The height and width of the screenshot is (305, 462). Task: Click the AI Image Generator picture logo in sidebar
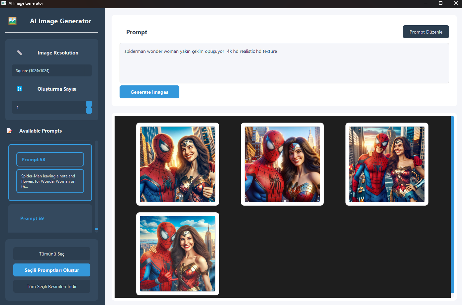tap(12, 21)
